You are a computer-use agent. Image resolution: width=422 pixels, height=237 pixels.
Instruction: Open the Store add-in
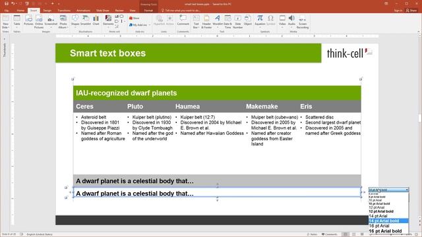(x=135, y=18)
